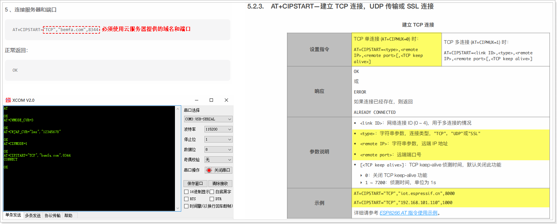Click the AT+CWJAP_CUR line in terminal

pyautogui.click(x=32, y=132)
